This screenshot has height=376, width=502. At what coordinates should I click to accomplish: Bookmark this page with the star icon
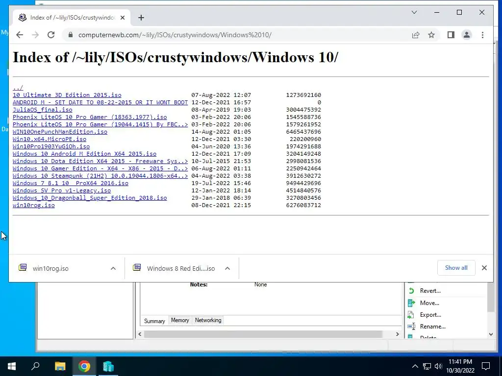[431, 35]
